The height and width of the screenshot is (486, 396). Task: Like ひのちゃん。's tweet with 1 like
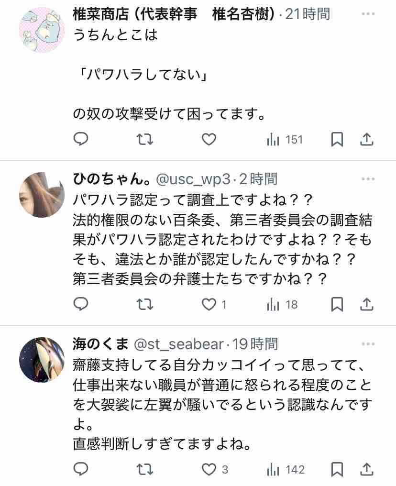click(214, 304)
